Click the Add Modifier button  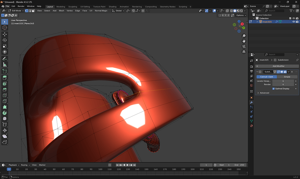click(x=277, y=66)
